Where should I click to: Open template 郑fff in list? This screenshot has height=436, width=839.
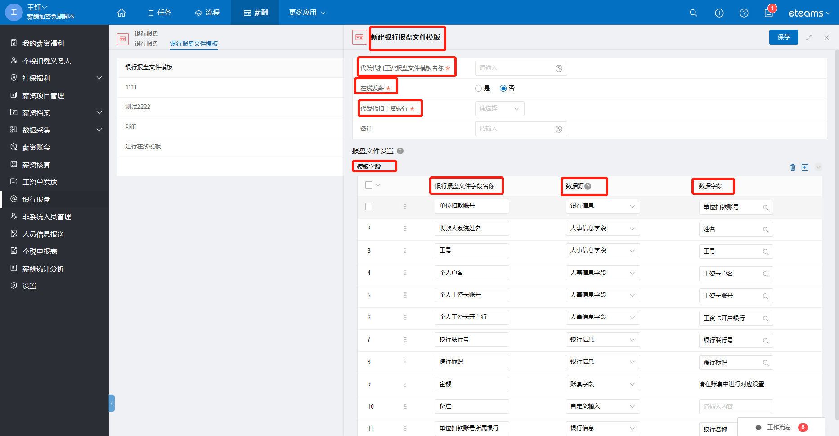click(x=130, y=126)
